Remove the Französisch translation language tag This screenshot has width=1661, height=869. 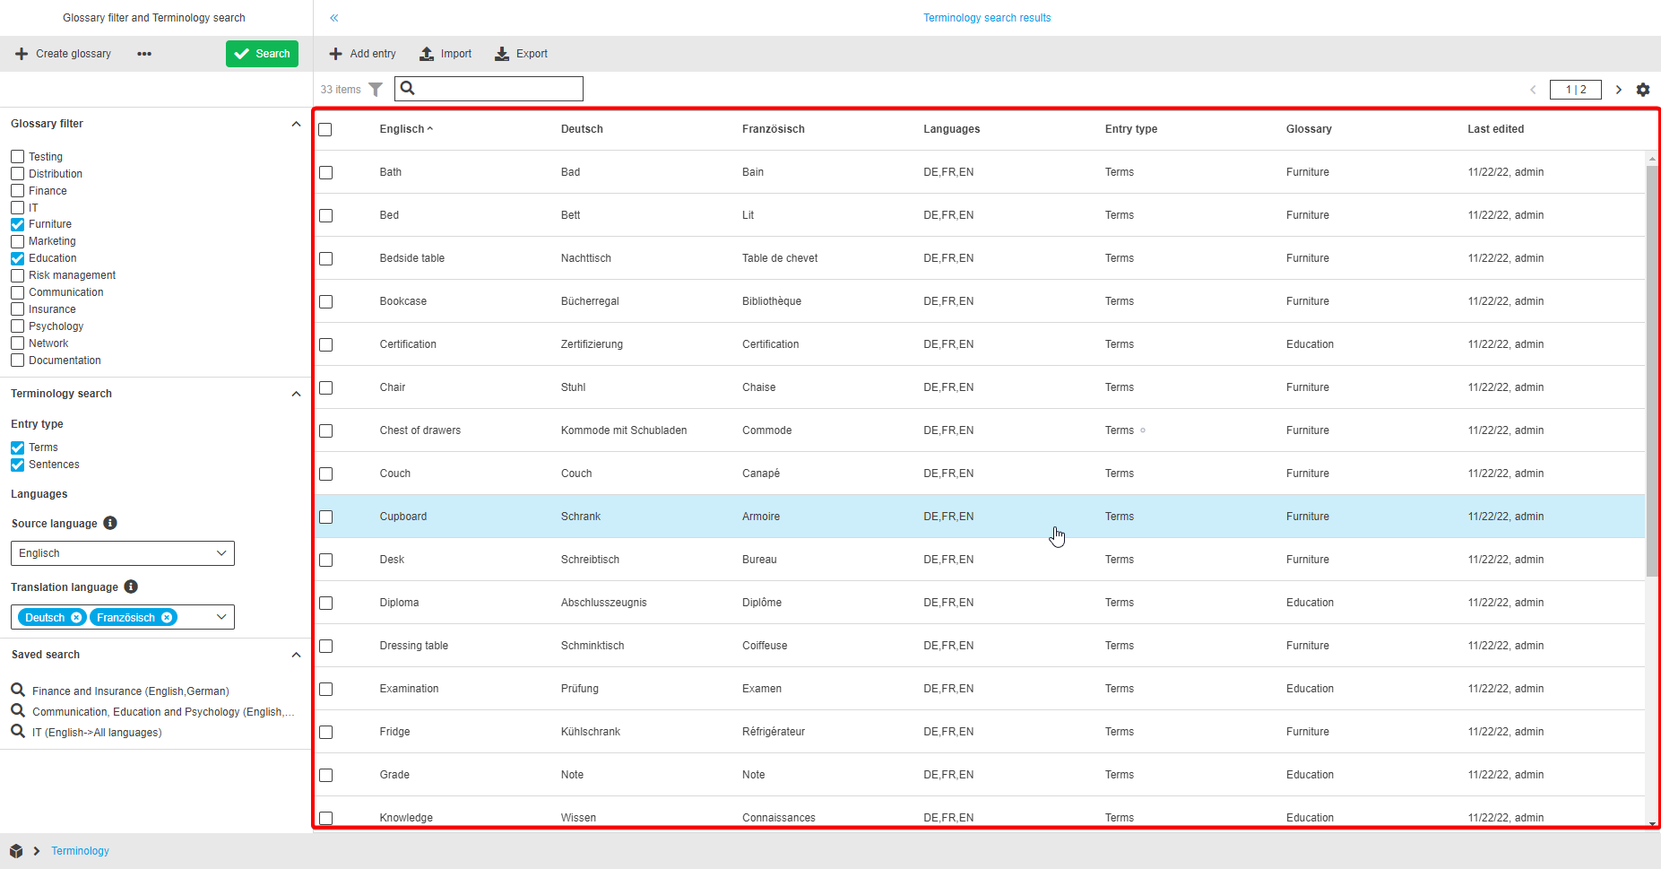(167, 618)
